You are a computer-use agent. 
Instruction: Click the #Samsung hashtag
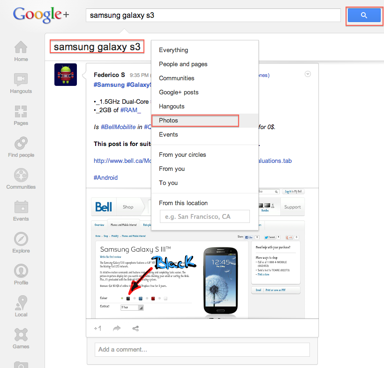[109, 84]
